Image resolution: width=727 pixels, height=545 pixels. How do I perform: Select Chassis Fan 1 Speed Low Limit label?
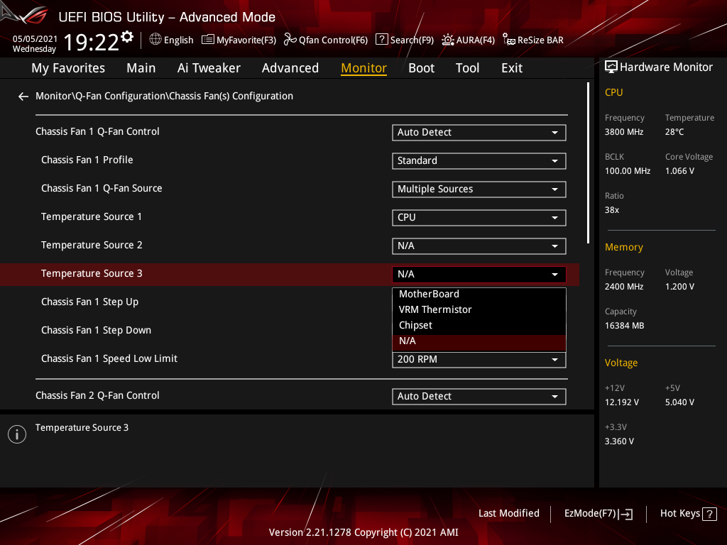[x=109, y=358]
